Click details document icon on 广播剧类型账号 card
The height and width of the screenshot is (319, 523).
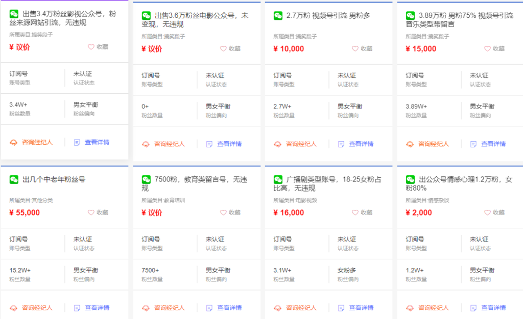341,308
